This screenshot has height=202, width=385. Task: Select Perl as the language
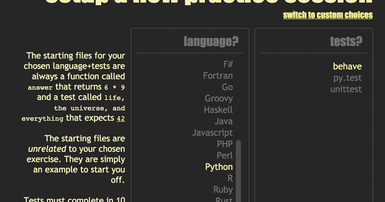pyautogui.click(x=225, y=155)
